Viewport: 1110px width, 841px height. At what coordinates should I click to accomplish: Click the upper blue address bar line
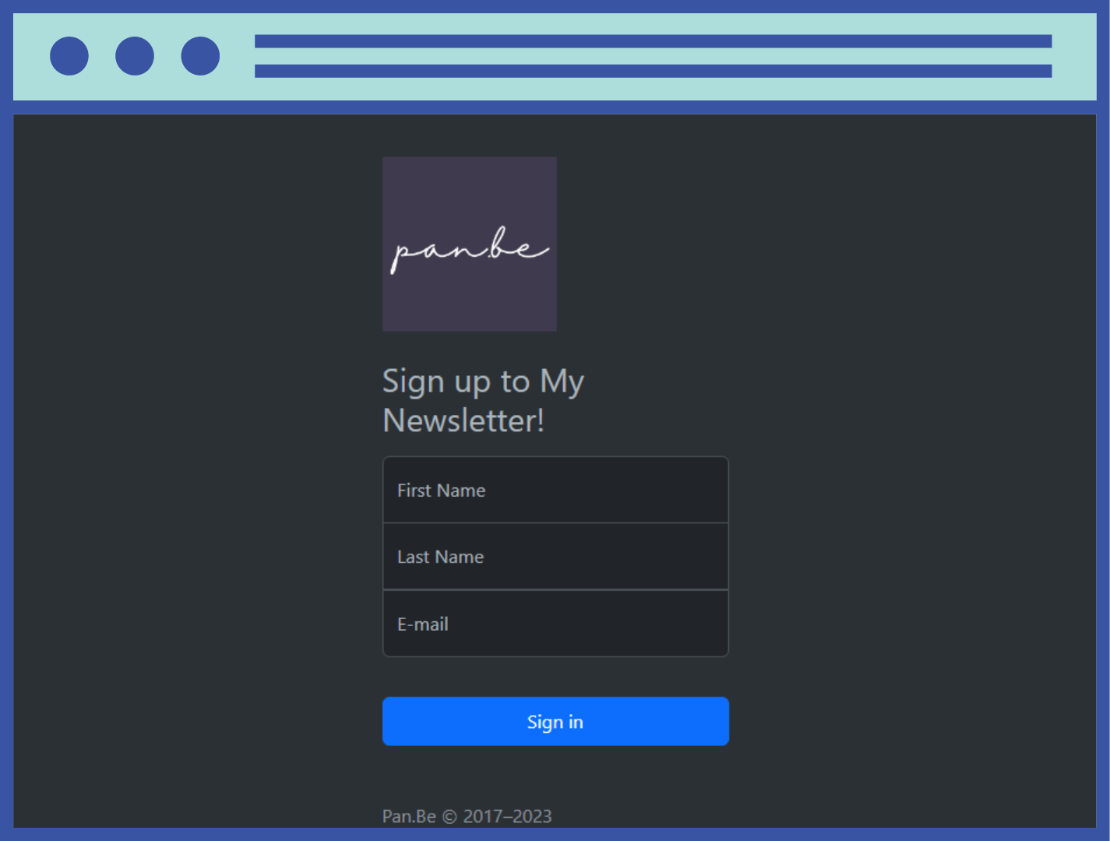point(653,41)
